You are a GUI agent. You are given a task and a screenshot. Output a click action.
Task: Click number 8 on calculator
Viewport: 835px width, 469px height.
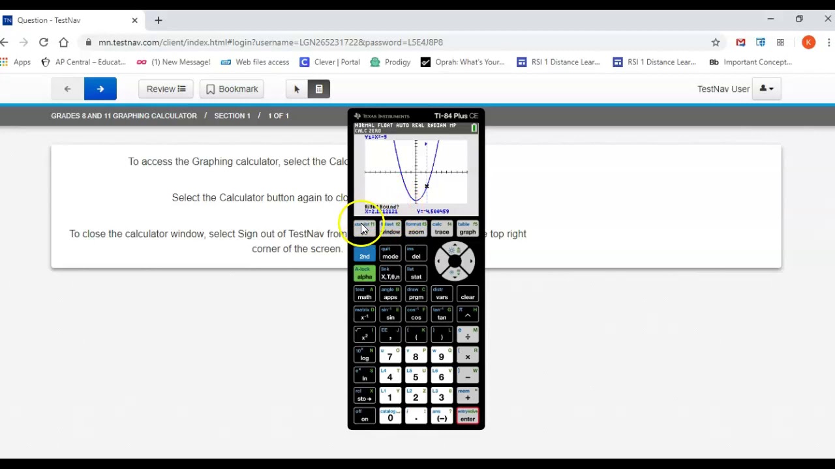[416, 354]
